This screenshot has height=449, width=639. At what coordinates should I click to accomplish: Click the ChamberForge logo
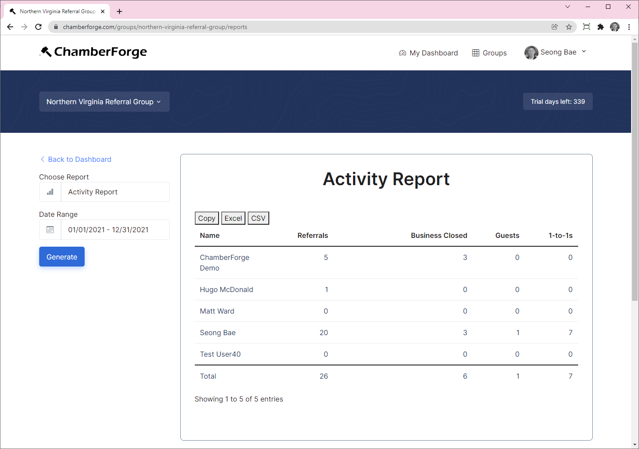pos(93,52)
